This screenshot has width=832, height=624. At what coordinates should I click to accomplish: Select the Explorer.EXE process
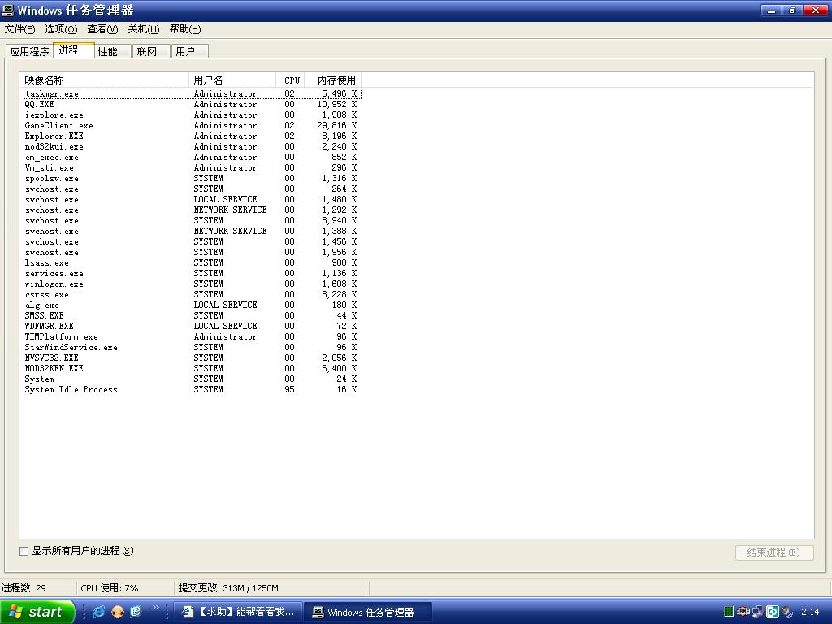[192, 136]
